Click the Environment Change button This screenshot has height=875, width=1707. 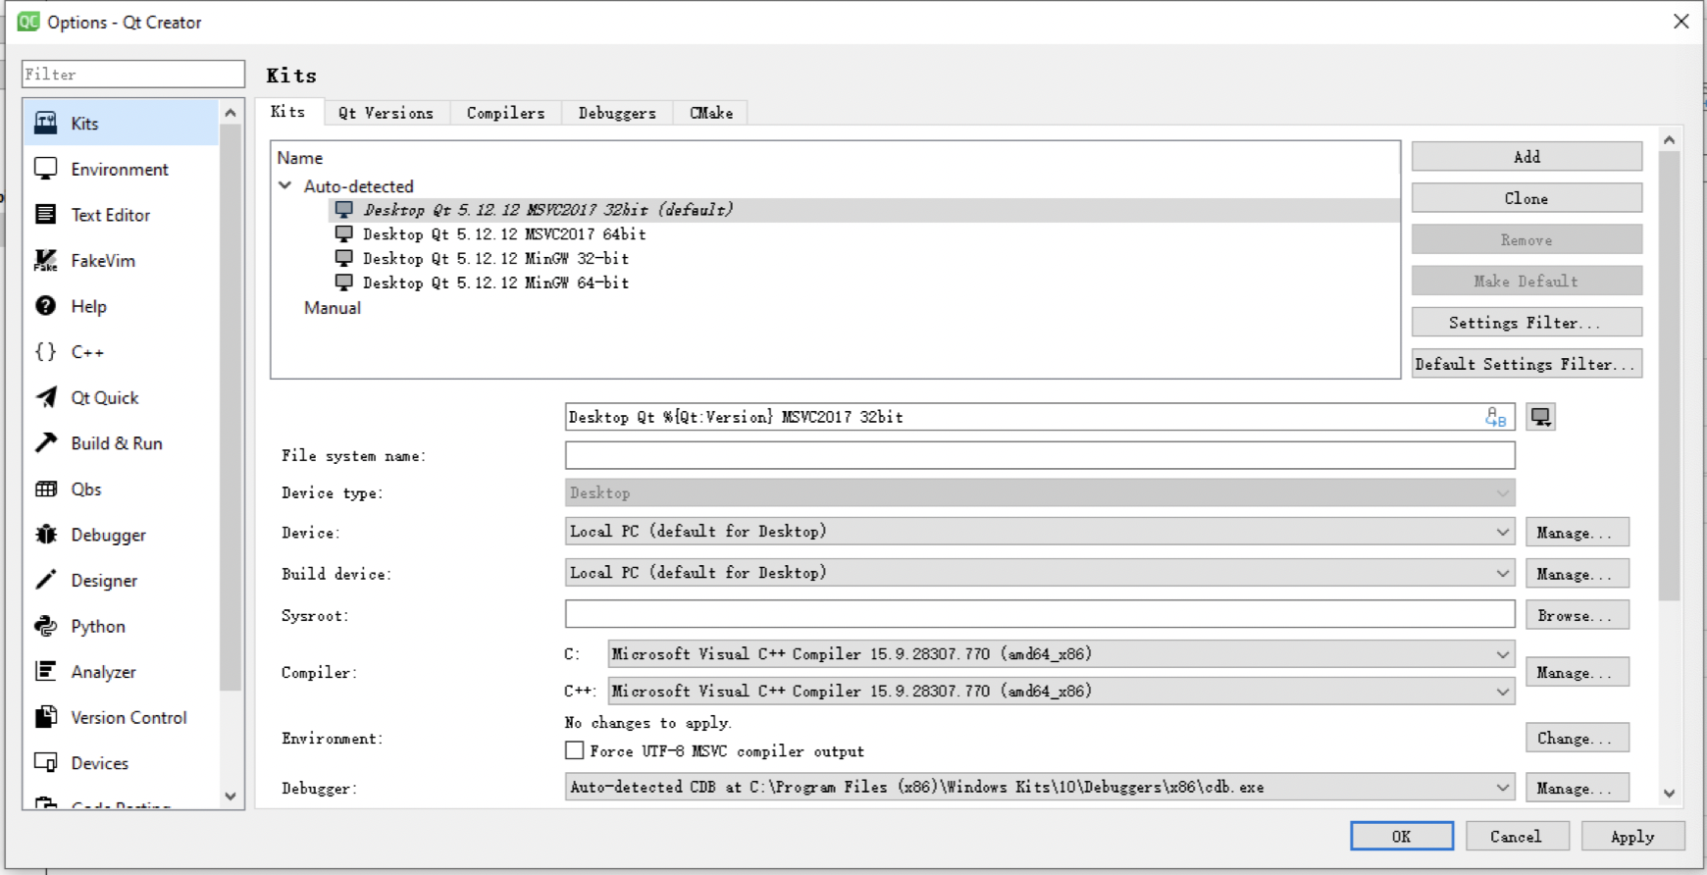coord(1577,738)
